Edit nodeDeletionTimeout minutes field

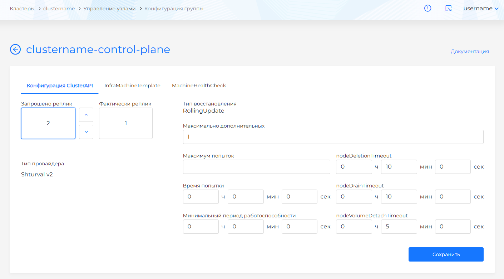(399, 167)
